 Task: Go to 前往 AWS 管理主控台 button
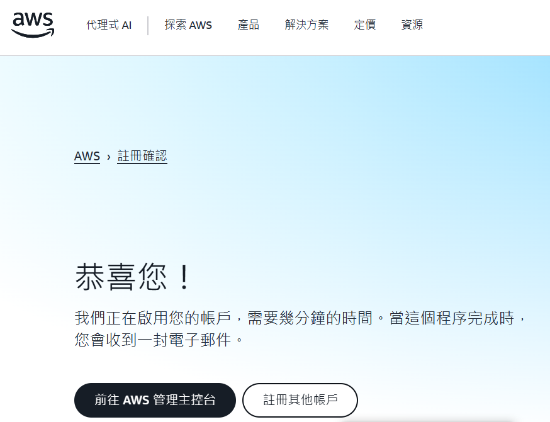pos(155,400)
